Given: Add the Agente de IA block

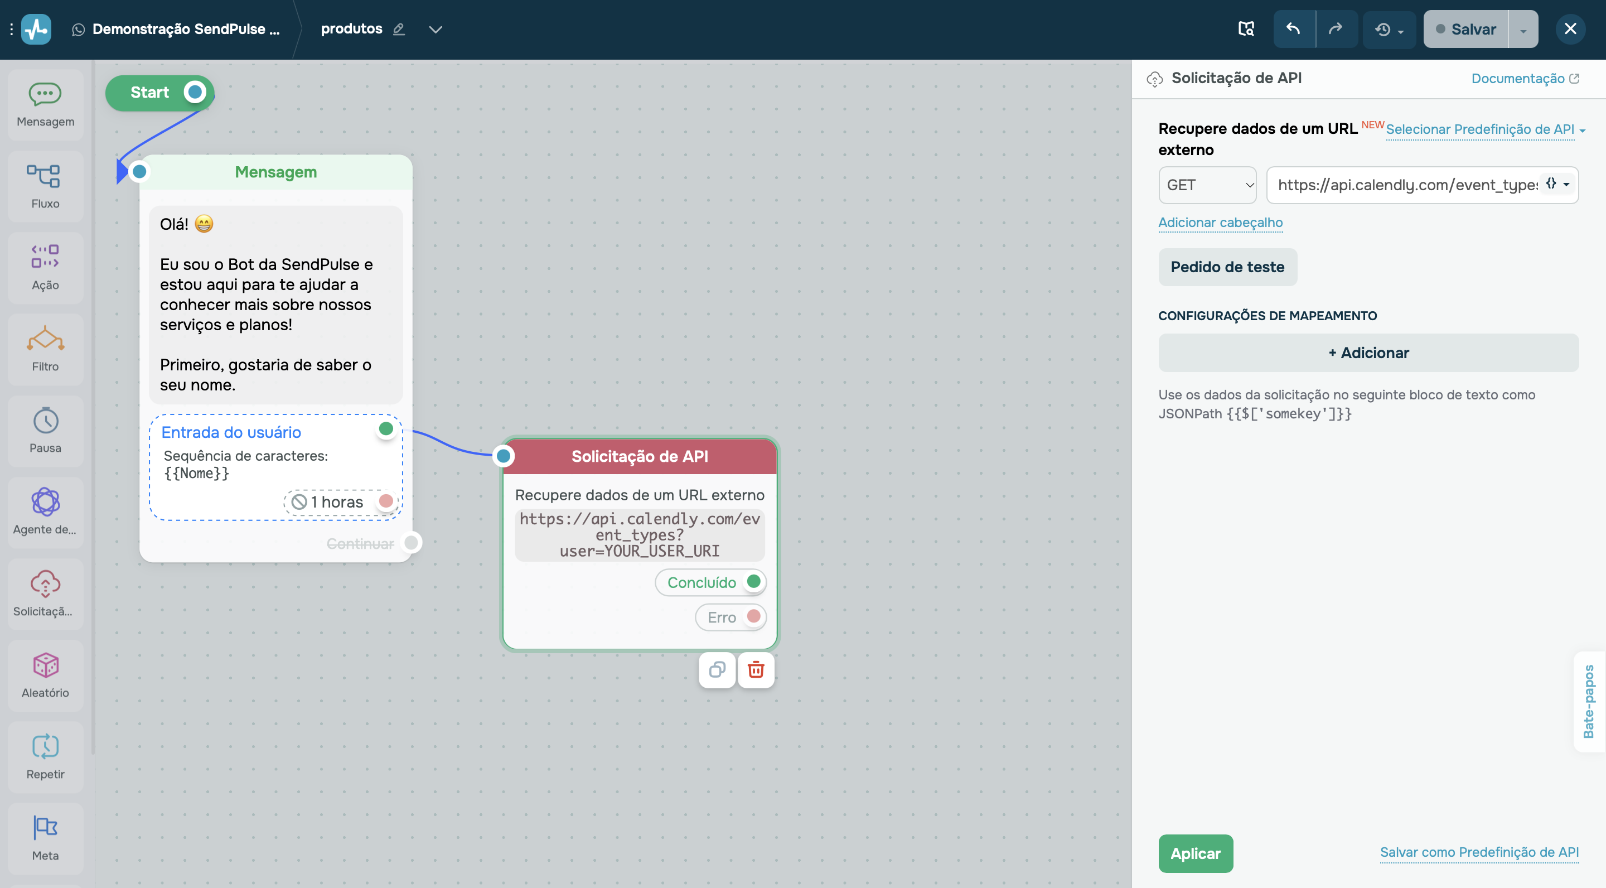Looking at the screenshot, I should pos(46,512).
